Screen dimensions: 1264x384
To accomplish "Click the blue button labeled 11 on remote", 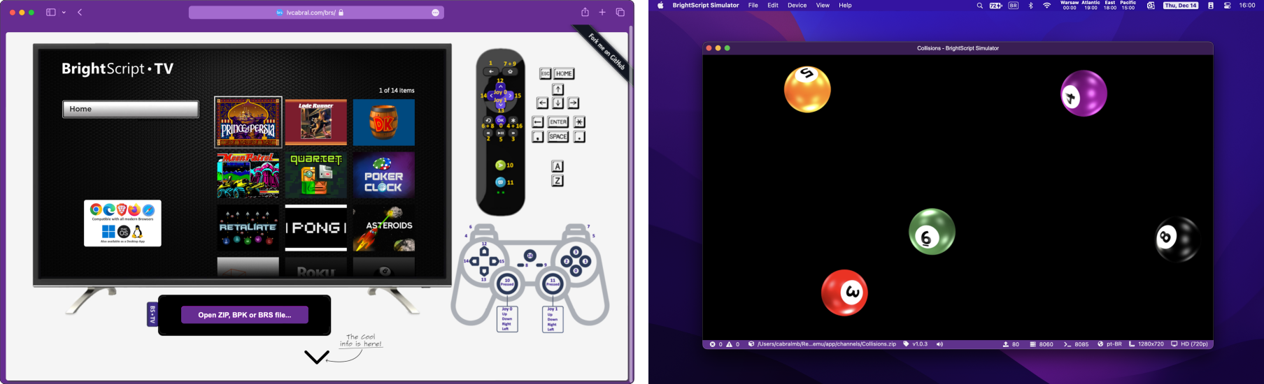I will point(500,182).
